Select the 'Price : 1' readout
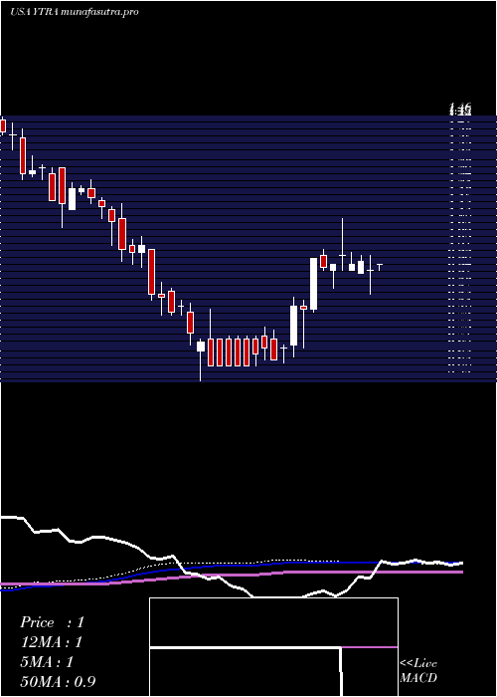497x697 pixels. point(52,622)
